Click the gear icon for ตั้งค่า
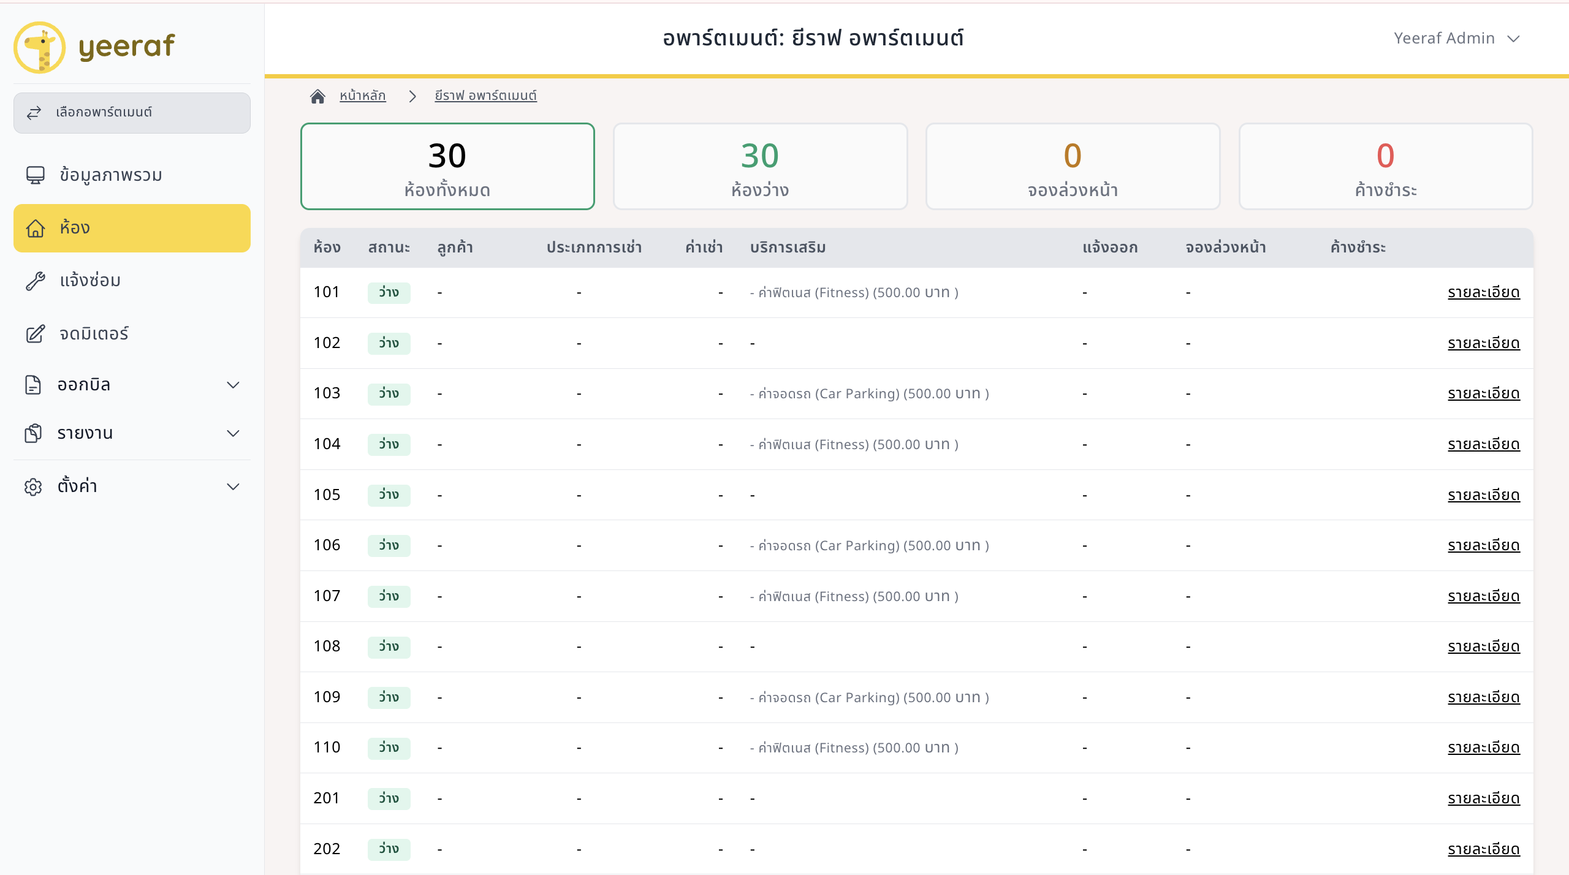The image size is (1569, 875). 33,487
